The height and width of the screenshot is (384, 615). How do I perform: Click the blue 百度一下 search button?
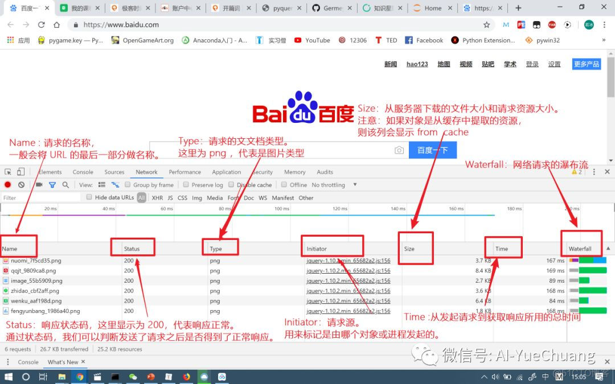coord(433,150)
